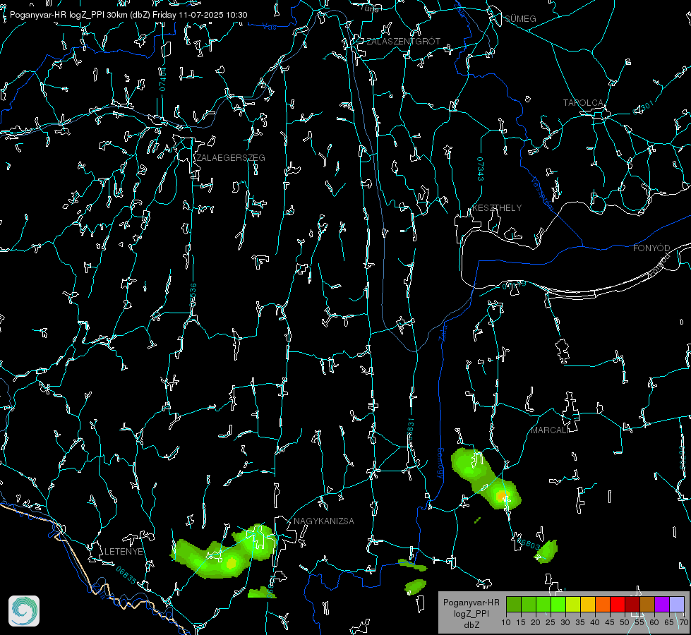This screenshot has width=691, height=635.
Task: Select the 65-70 dBZ lavender swatch
Action: tap(676, 604)
